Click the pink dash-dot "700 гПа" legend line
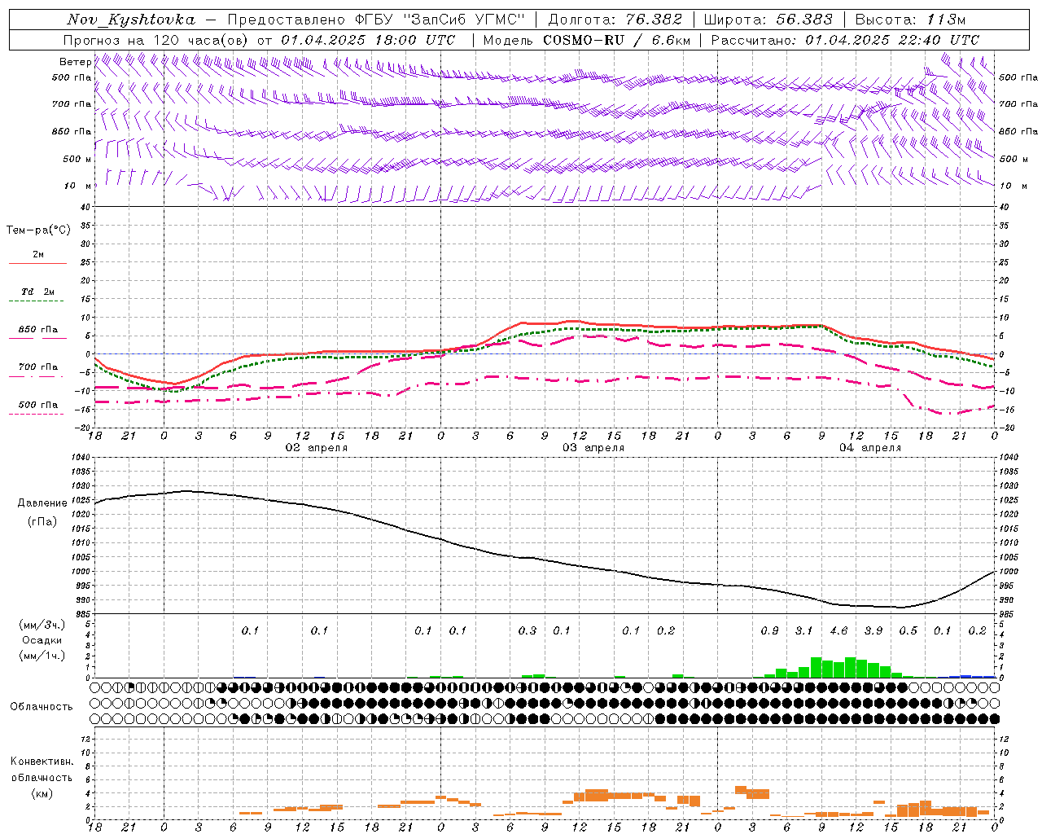The width and height of the screenshot is (1042, 834). (x=36, y=376)
